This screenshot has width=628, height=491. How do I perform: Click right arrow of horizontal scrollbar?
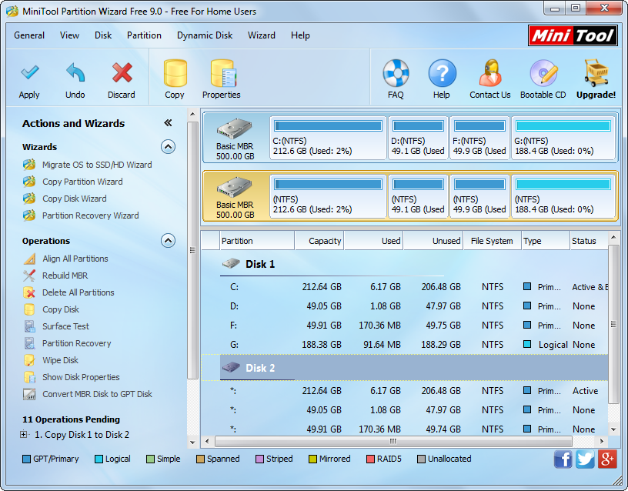point(602,441)
